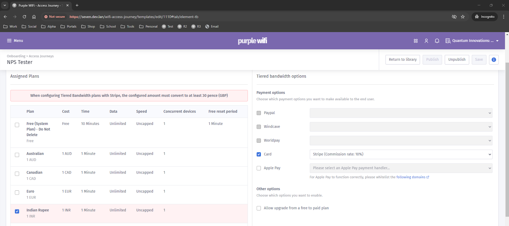Close the Purple WiFi browser tab
This screenshot has height=226, width=509.
click(x=67, y=5)
